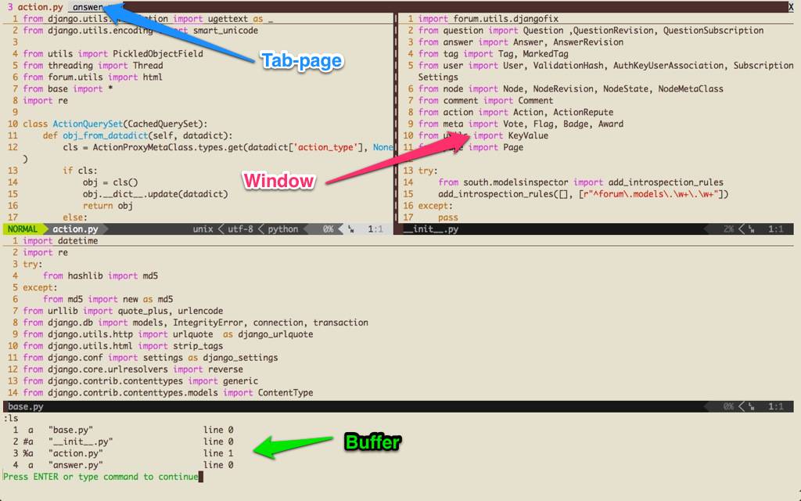801x501 pixels.
Task: Place cursor on "from comment import Comment" line
Action: coord(485,101)
